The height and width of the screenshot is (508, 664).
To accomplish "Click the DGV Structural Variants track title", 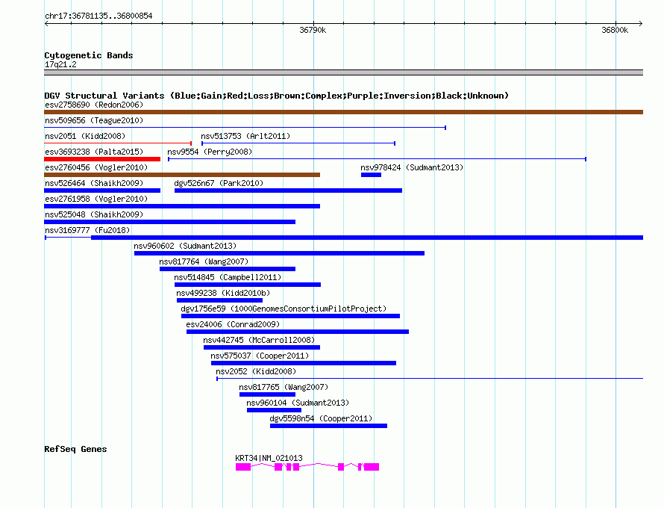I will click(276, 96).
